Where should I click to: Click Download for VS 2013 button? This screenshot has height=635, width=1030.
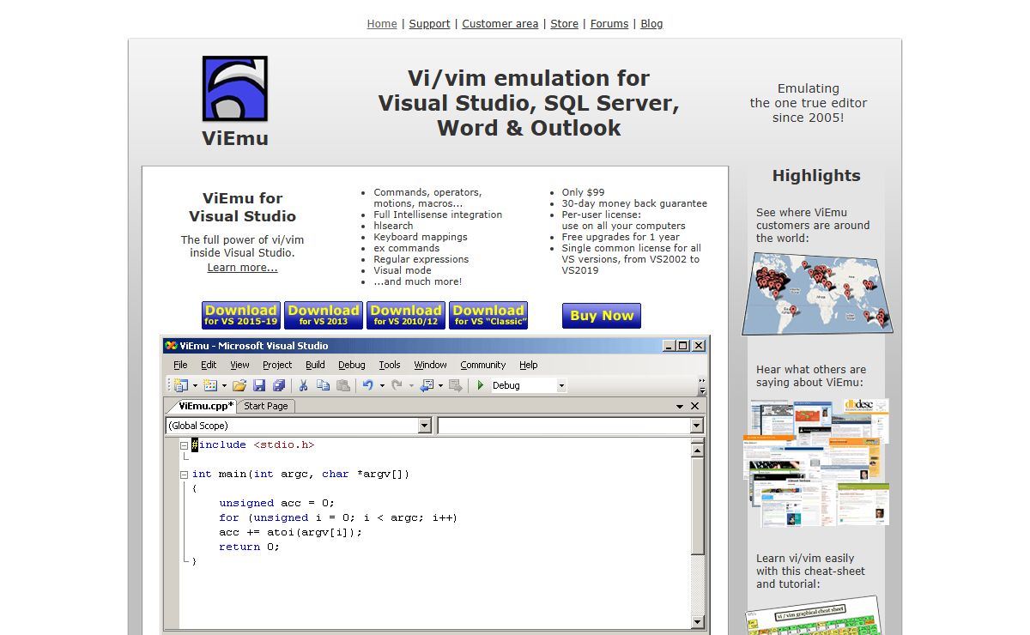coord(324,315)
